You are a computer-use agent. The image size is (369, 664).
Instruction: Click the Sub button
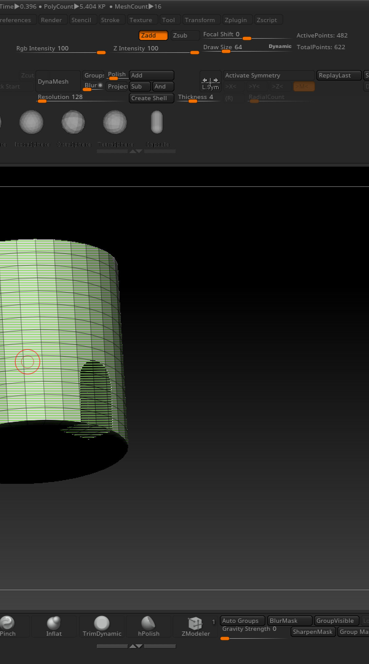click(x=140, y=86)
